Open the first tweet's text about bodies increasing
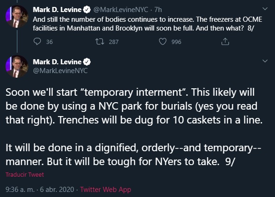The height and width of the screenshot is (197, 275). [147, 24]
